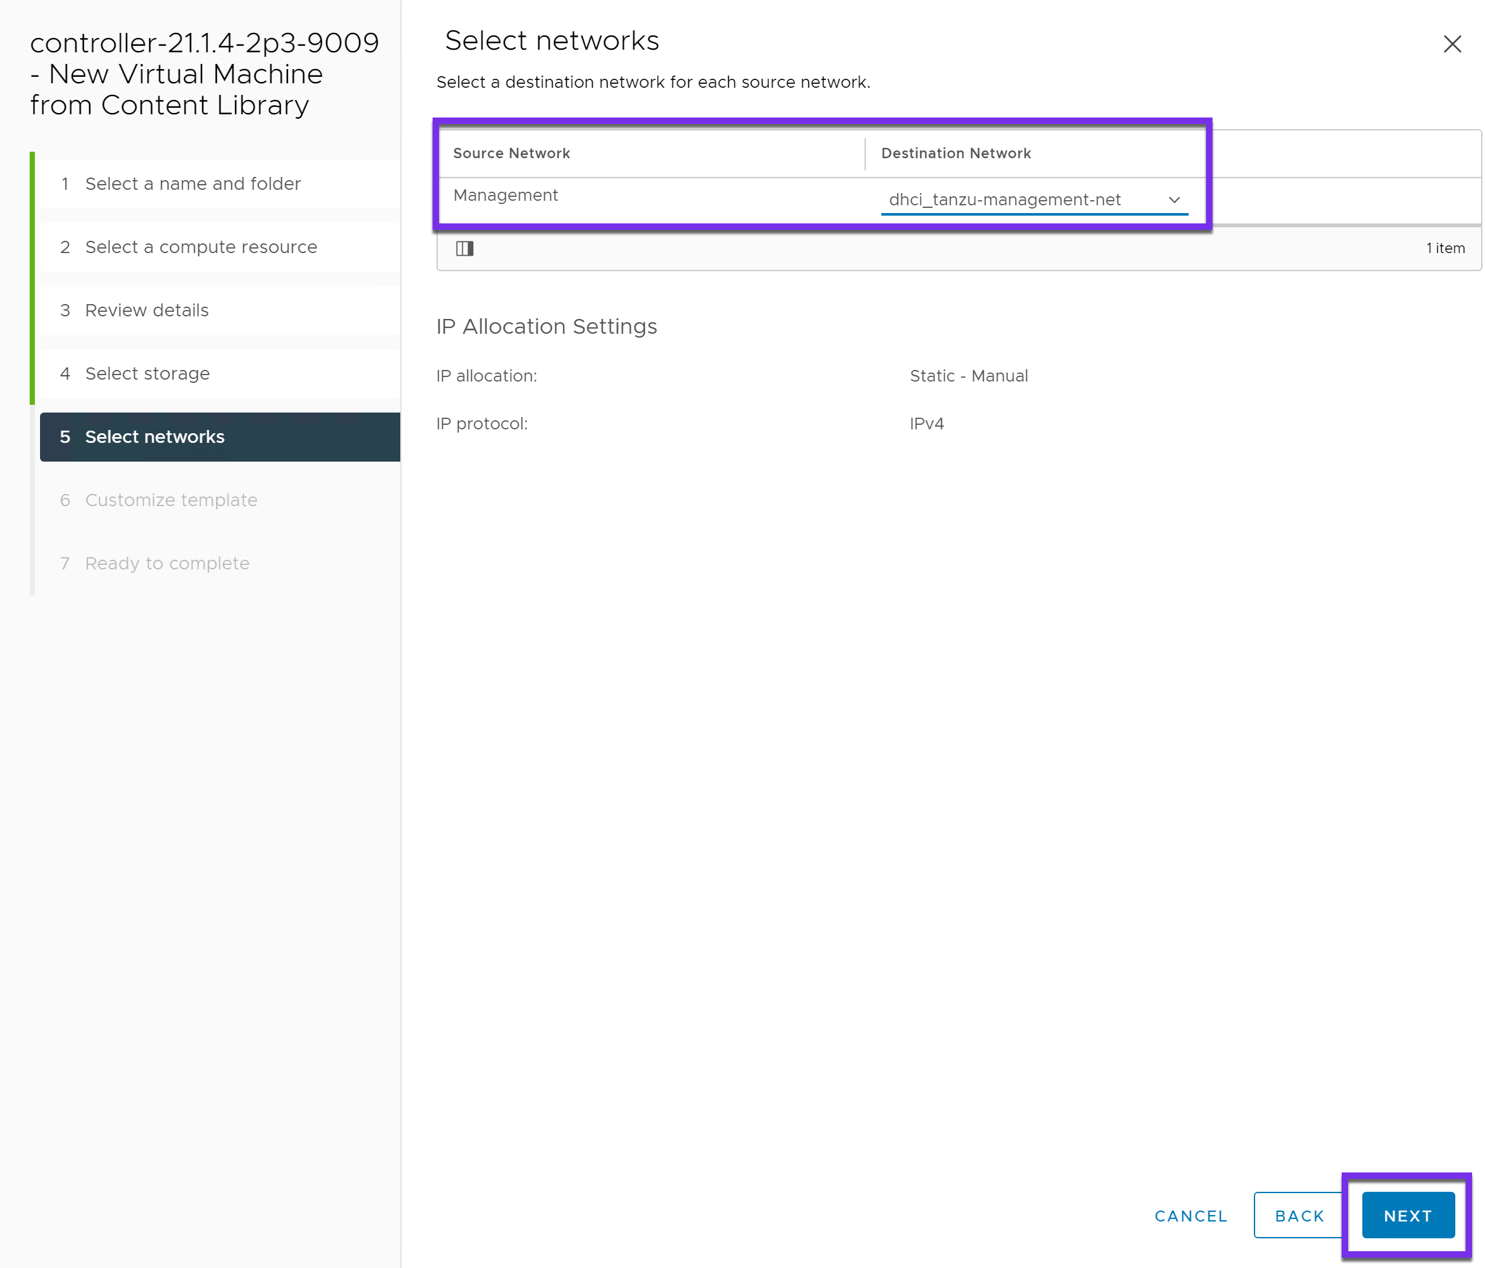This screenshot has height=1268, width=1485.
Task: Click the Destination Network column header
Action: click(x=956, y=154)
